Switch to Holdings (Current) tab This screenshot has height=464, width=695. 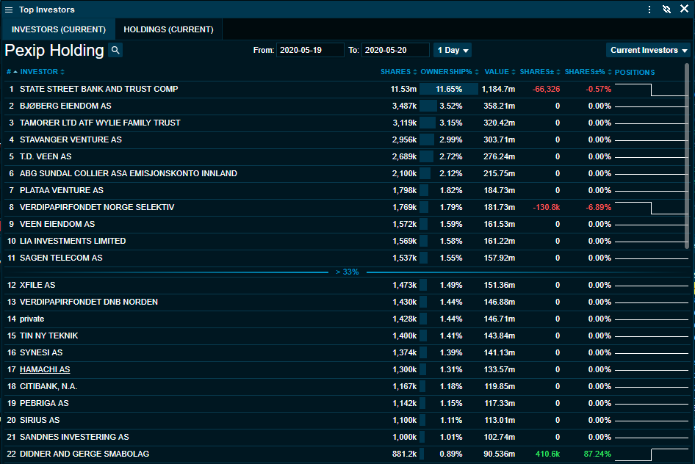168,29
